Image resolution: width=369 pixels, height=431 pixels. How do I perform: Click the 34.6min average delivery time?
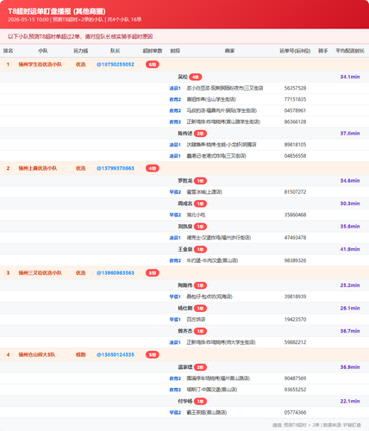pyautogui.click(x=350, y=181)
